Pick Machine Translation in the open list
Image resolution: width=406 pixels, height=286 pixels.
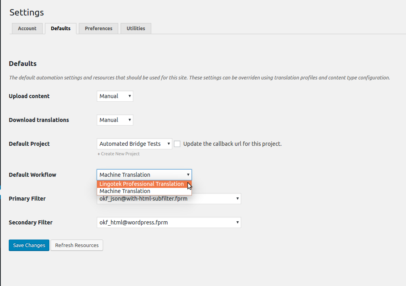[125, 191]
